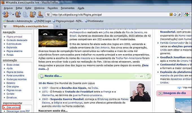Click Esplanada sidebar link
This screenshot has width=192, height=113.
coord(12,47)
